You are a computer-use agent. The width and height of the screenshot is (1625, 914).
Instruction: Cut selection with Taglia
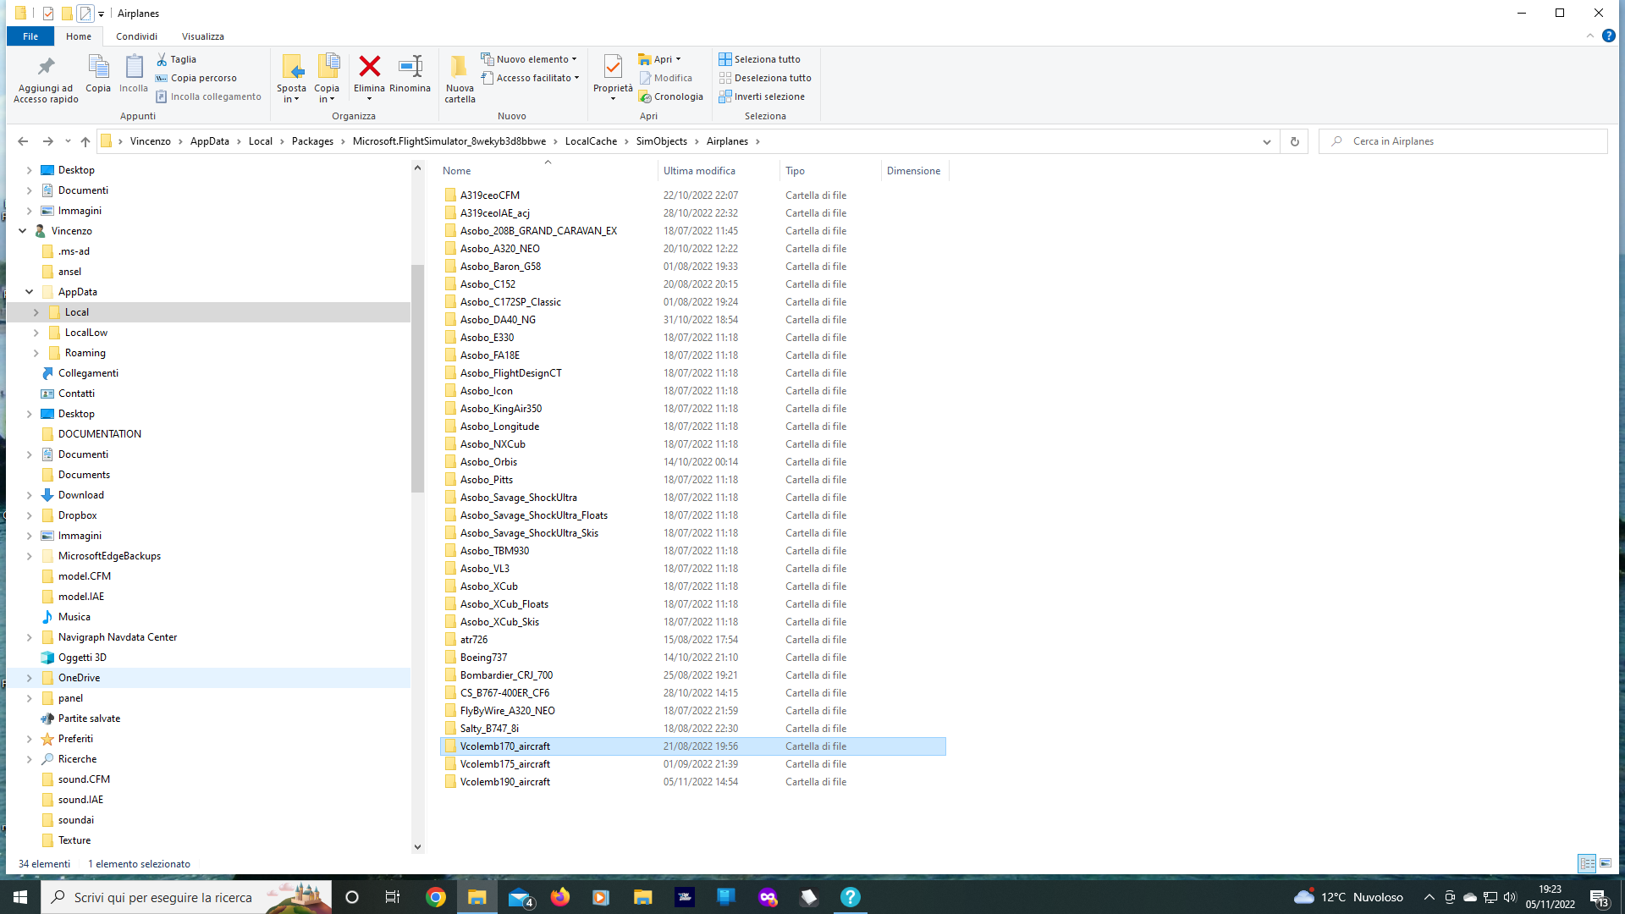[x=176, y=59]
